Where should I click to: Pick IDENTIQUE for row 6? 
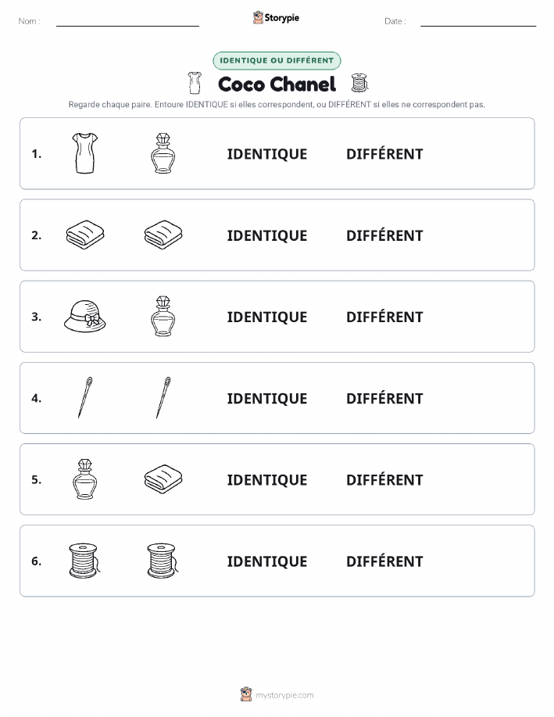(267, 561)
